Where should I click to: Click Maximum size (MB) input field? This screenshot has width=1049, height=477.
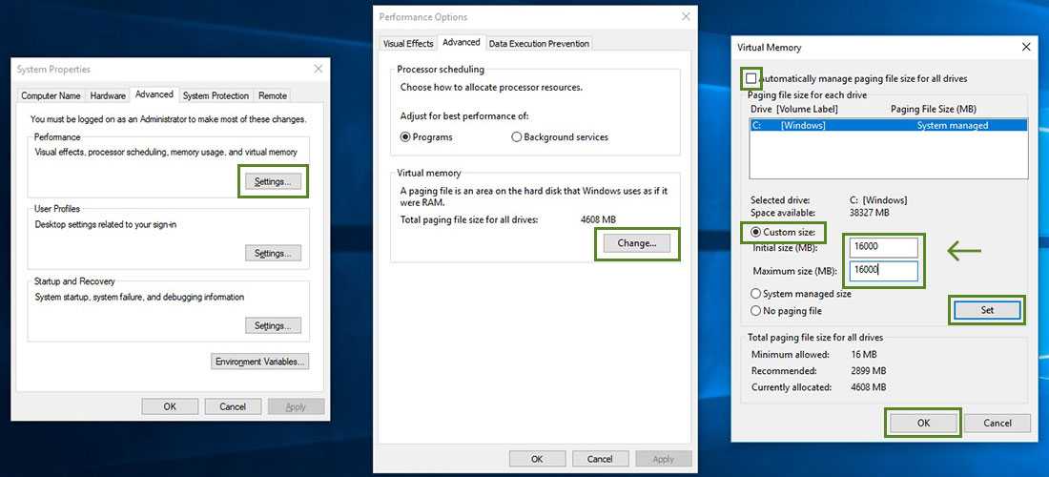click(x=884, y=270)
